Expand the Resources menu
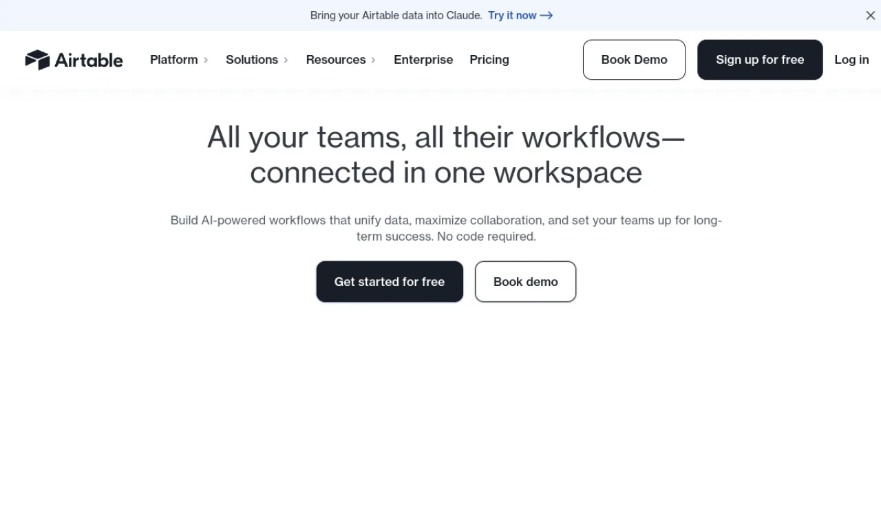Image resolution: width=881 pixels, height=528 pixels. [341, 60]
